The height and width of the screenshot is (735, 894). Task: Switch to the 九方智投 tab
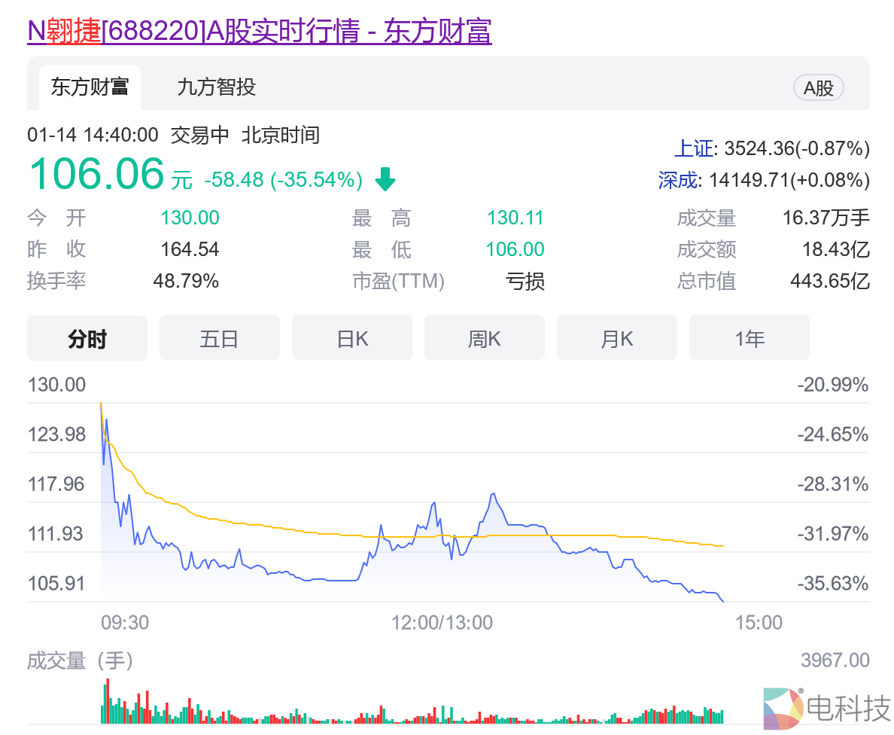click(x=217, y=87)
